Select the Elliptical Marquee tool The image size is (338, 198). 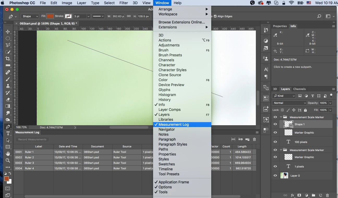tap(8, 39)
